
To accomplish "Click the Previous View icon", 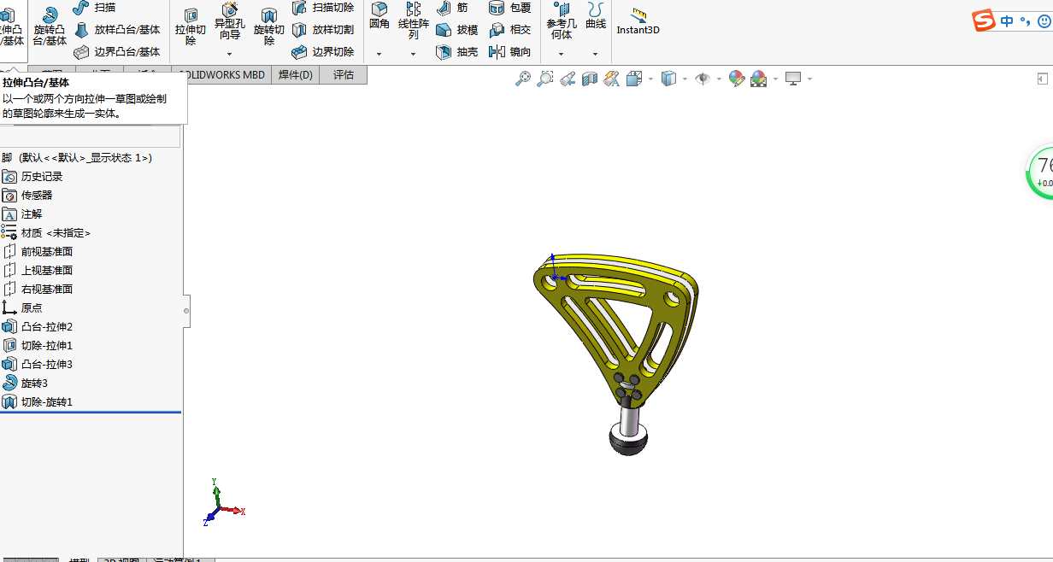I will [x=568, y=79].
